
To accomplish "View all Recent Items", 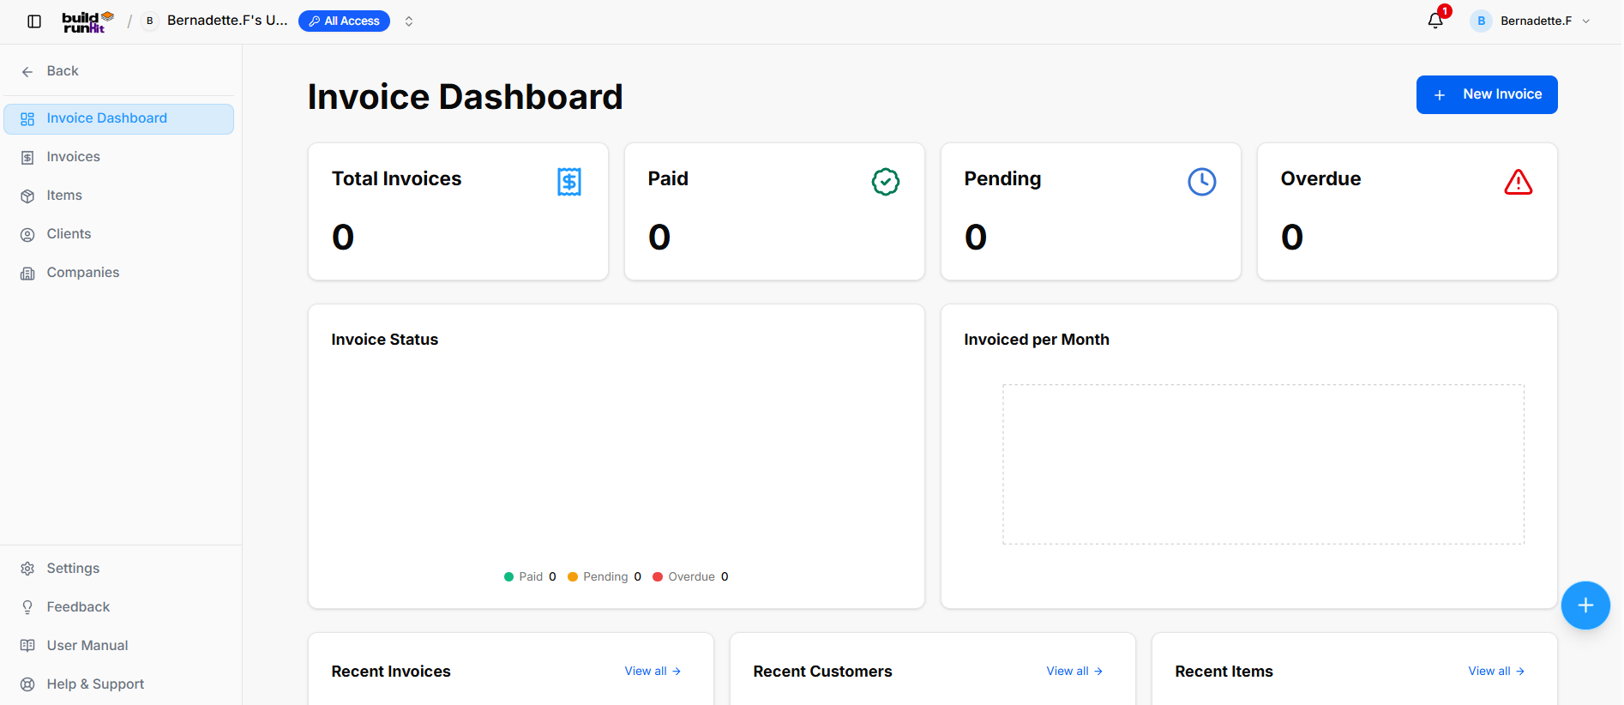I will pos(1496,672).
